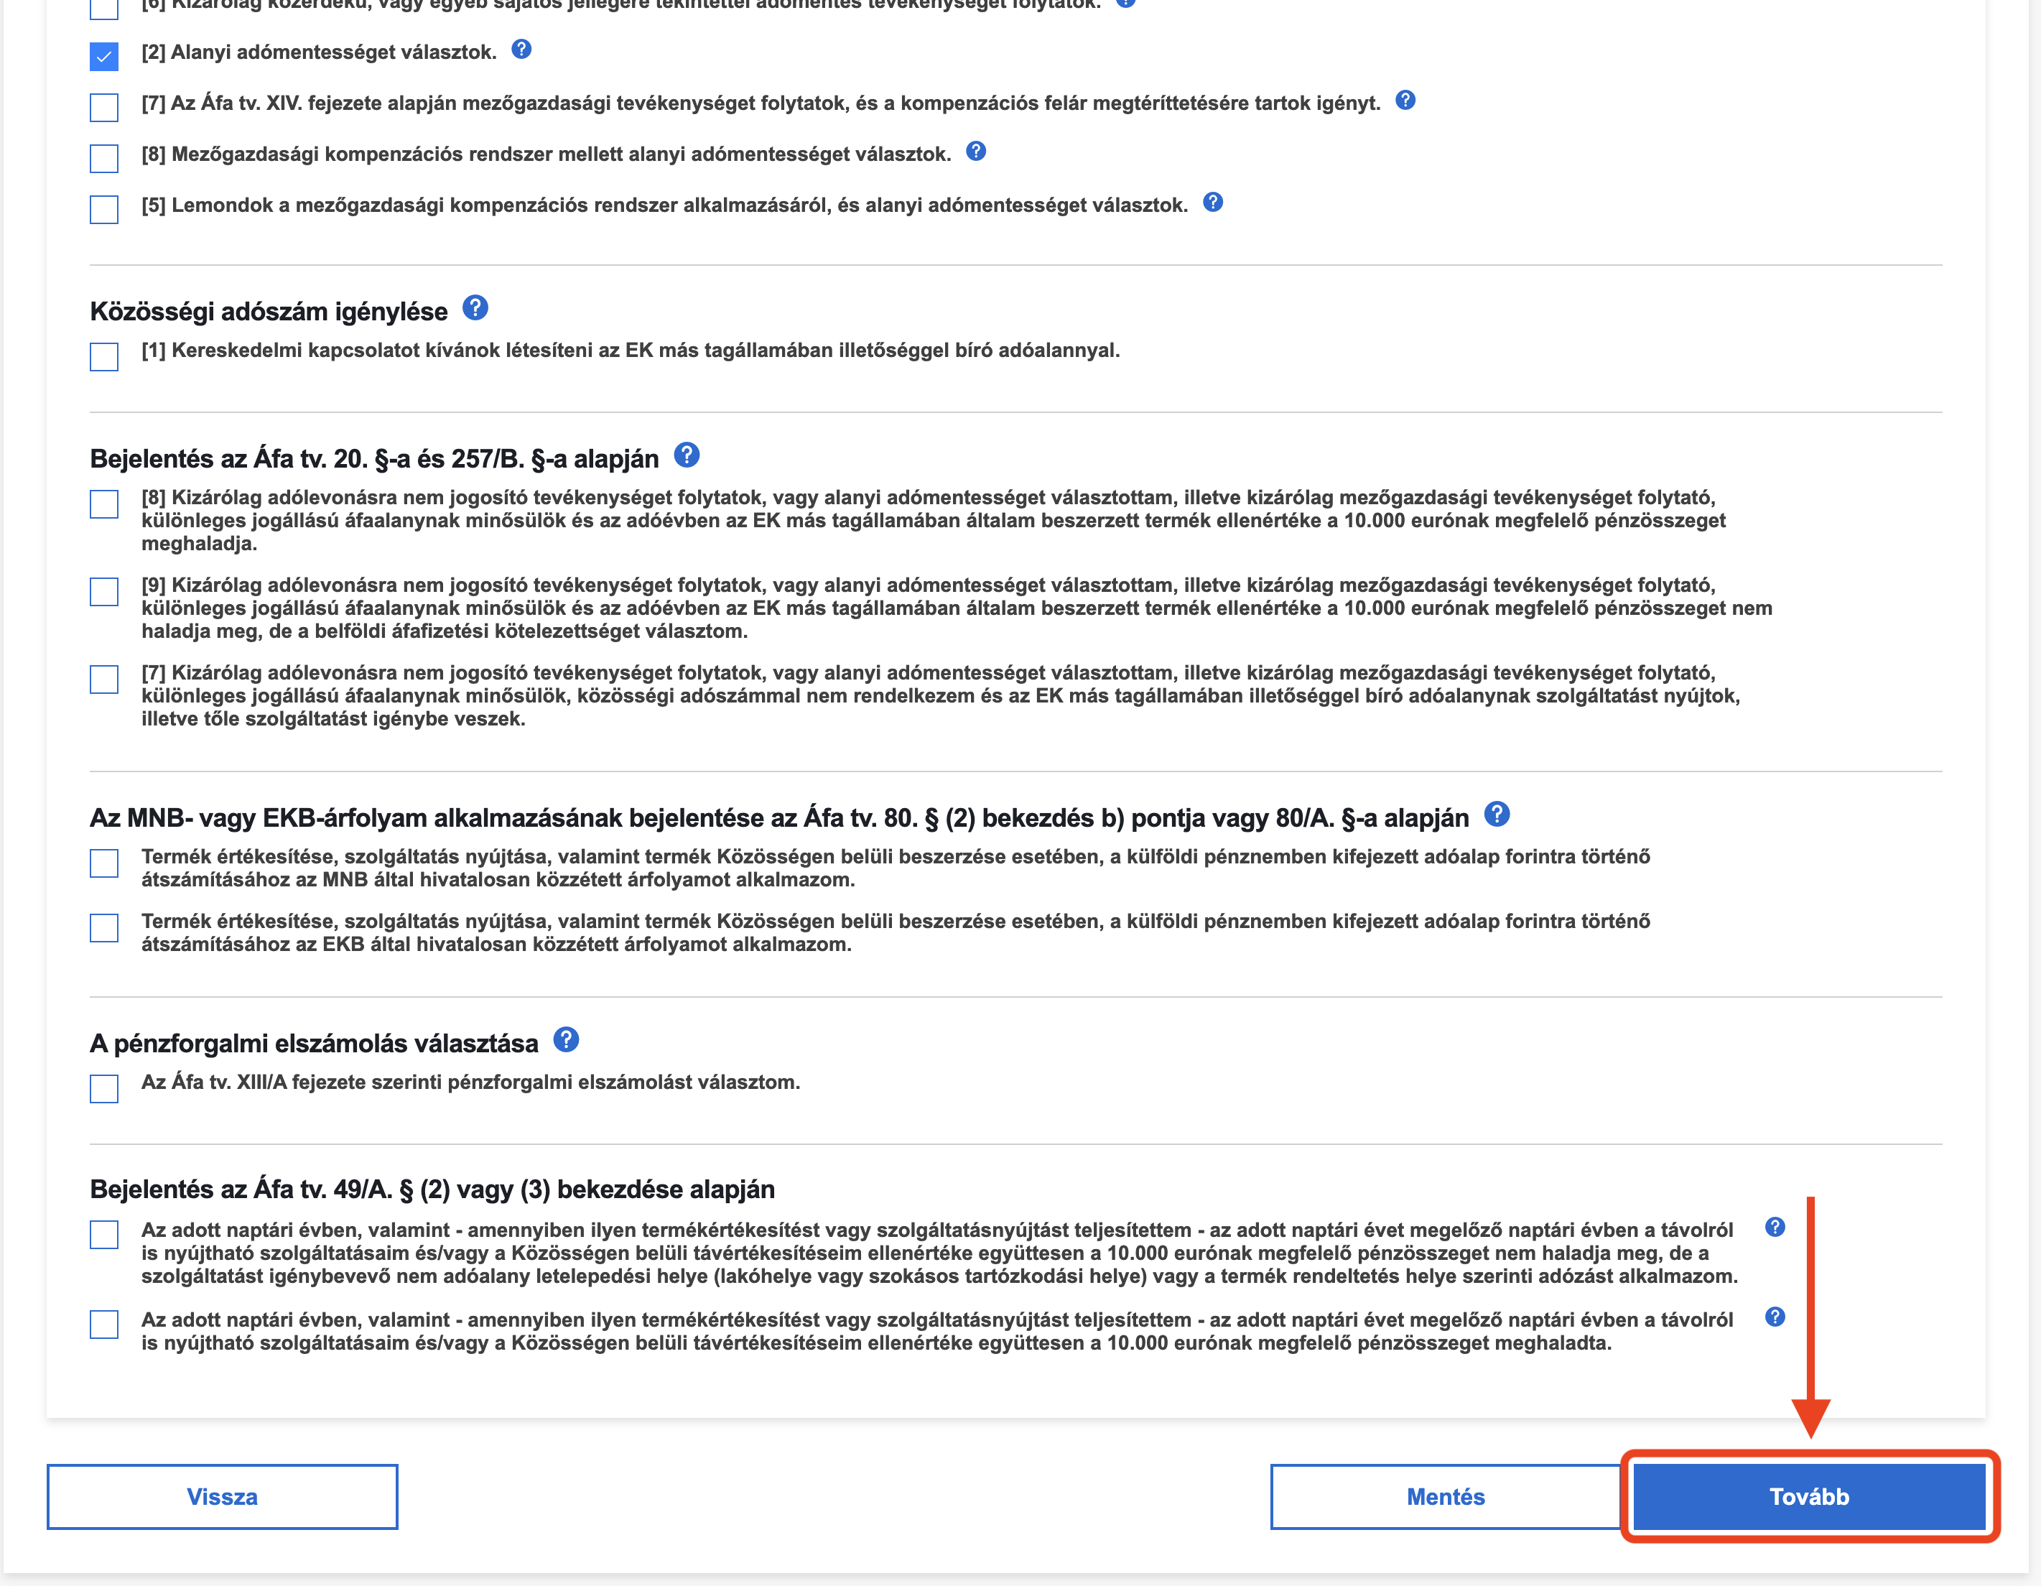The width and height of the screenshot is (2041, 1586).
Task: Open help for Bejelentés 20. § és 257/B. § heading
Action: (x=687, y=455)
